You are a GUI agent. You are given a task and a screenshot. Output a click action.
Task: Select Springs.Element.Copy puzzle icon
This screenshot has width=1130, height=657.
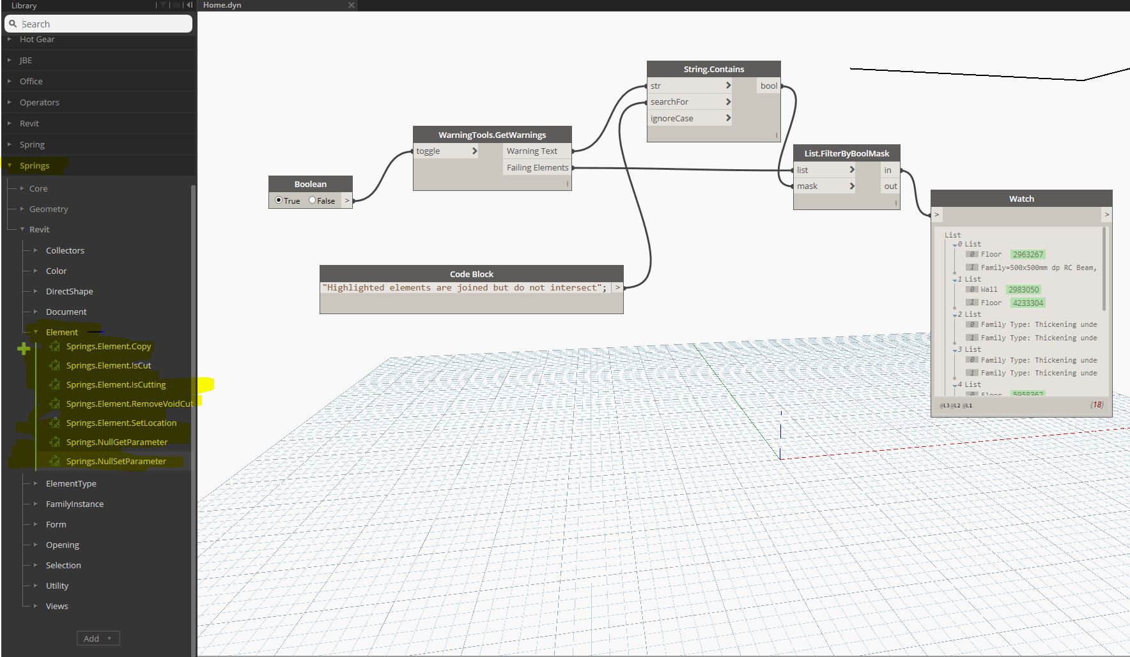click(x=55, y=346)
